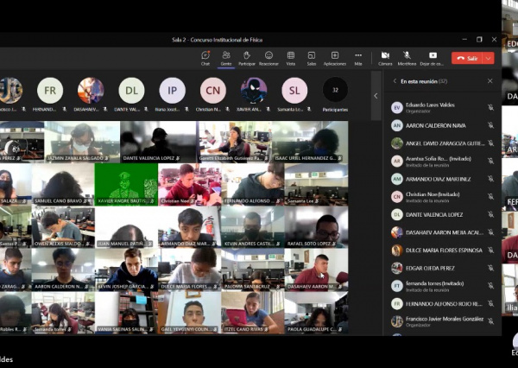Raise hand with Participar icon
Viewport: 518px width, 368px height.
pos(247,56)
